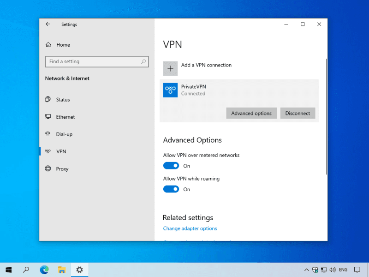Click the Proxy globe icon
This screenshot has height=277, width=369.
[x=48, y=169]
